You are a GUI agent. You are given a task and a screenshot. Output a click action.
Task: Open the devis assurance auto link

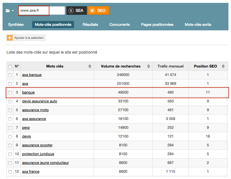tap(40, 101)
